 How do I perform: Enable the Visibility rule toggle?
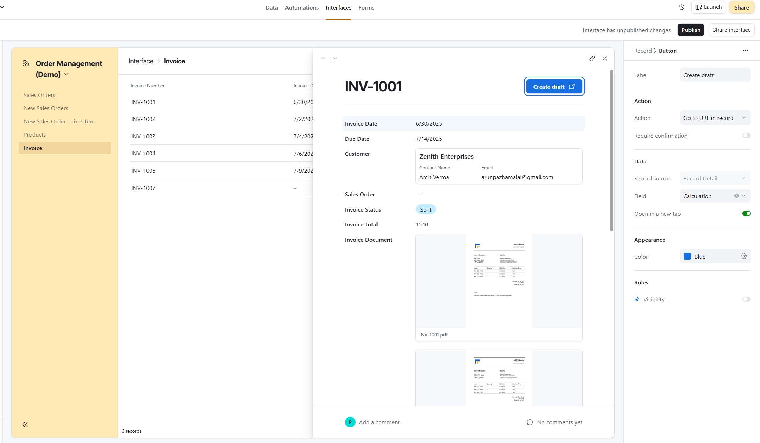(746, 299)
